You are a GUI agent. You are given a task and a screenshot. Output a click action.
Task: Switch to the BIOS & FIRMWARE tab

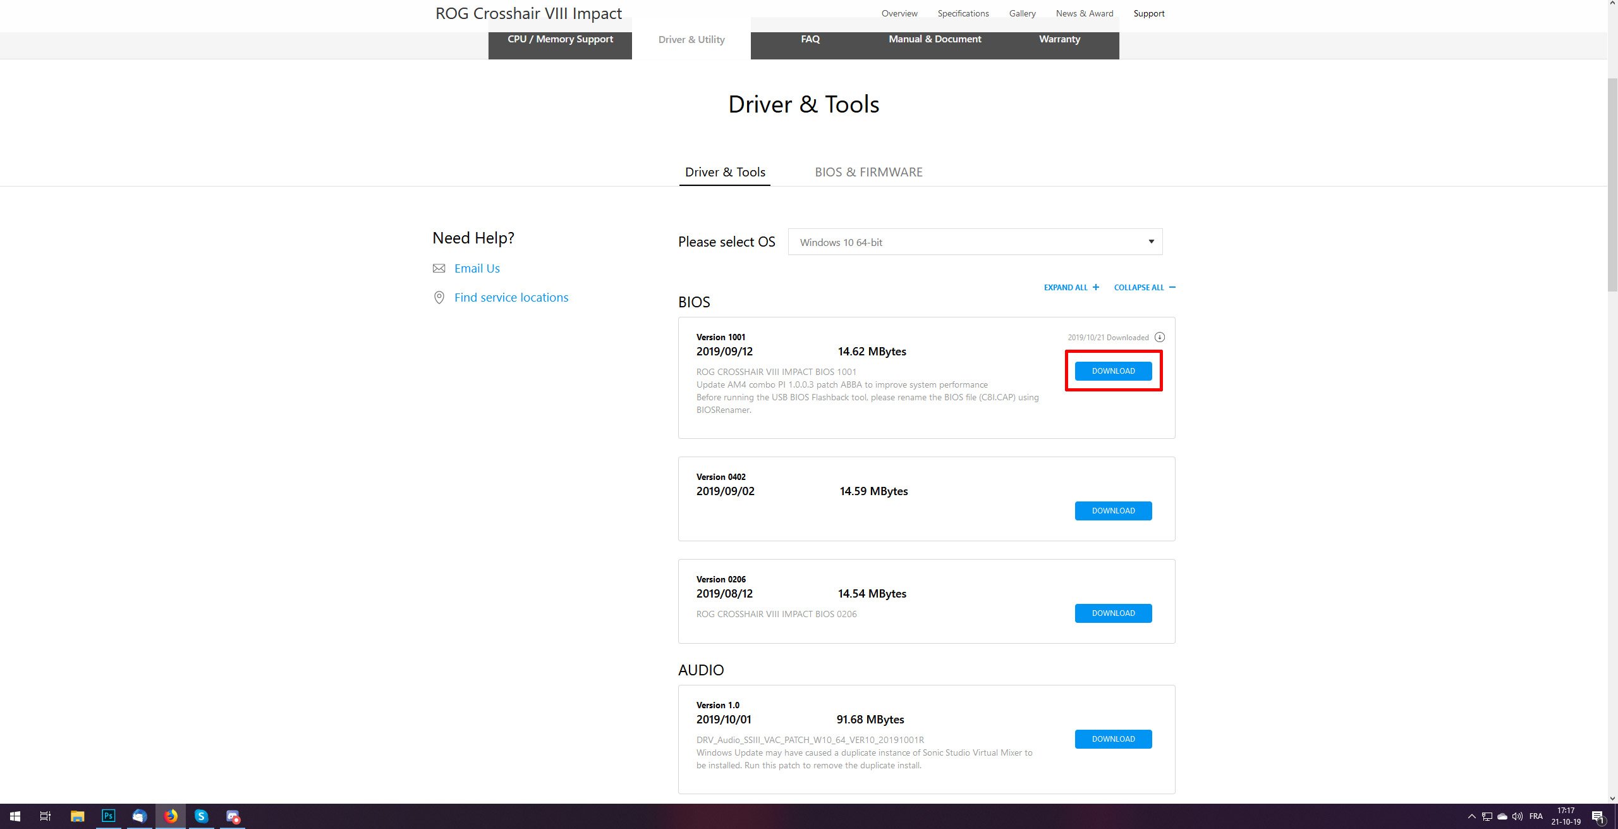[868, 172]
